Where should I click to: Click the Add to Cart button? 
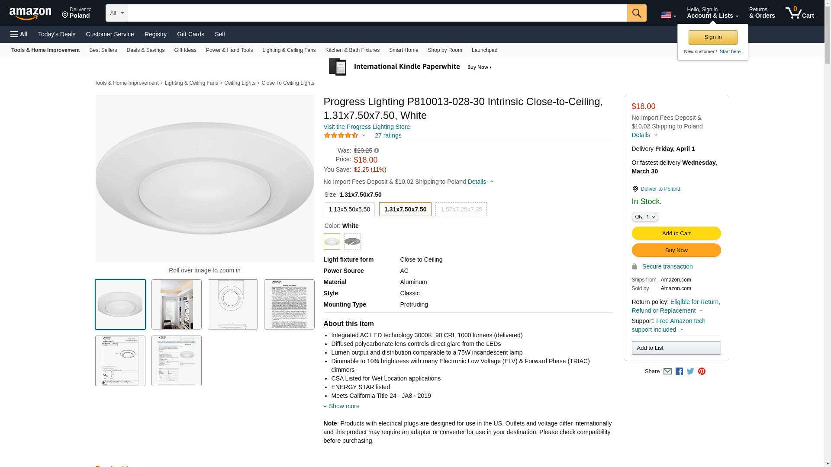click(x=676, y=233)
